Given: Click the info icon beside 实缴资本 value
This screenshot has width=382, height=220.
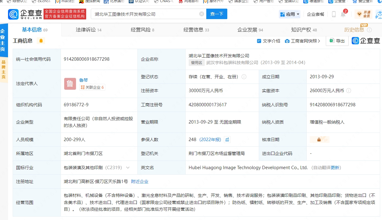Looking at the screenshot, I should point(349,91).
